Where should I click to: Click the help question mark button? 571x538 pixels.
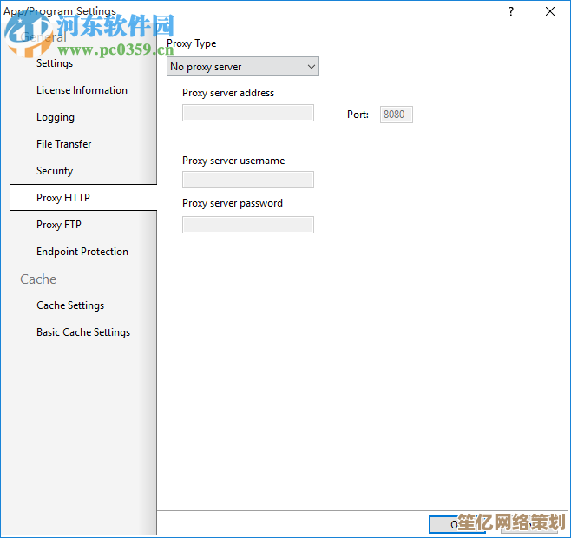pos(511,11)
